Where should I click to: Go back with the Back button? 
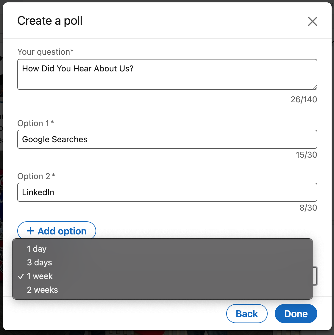246,314
